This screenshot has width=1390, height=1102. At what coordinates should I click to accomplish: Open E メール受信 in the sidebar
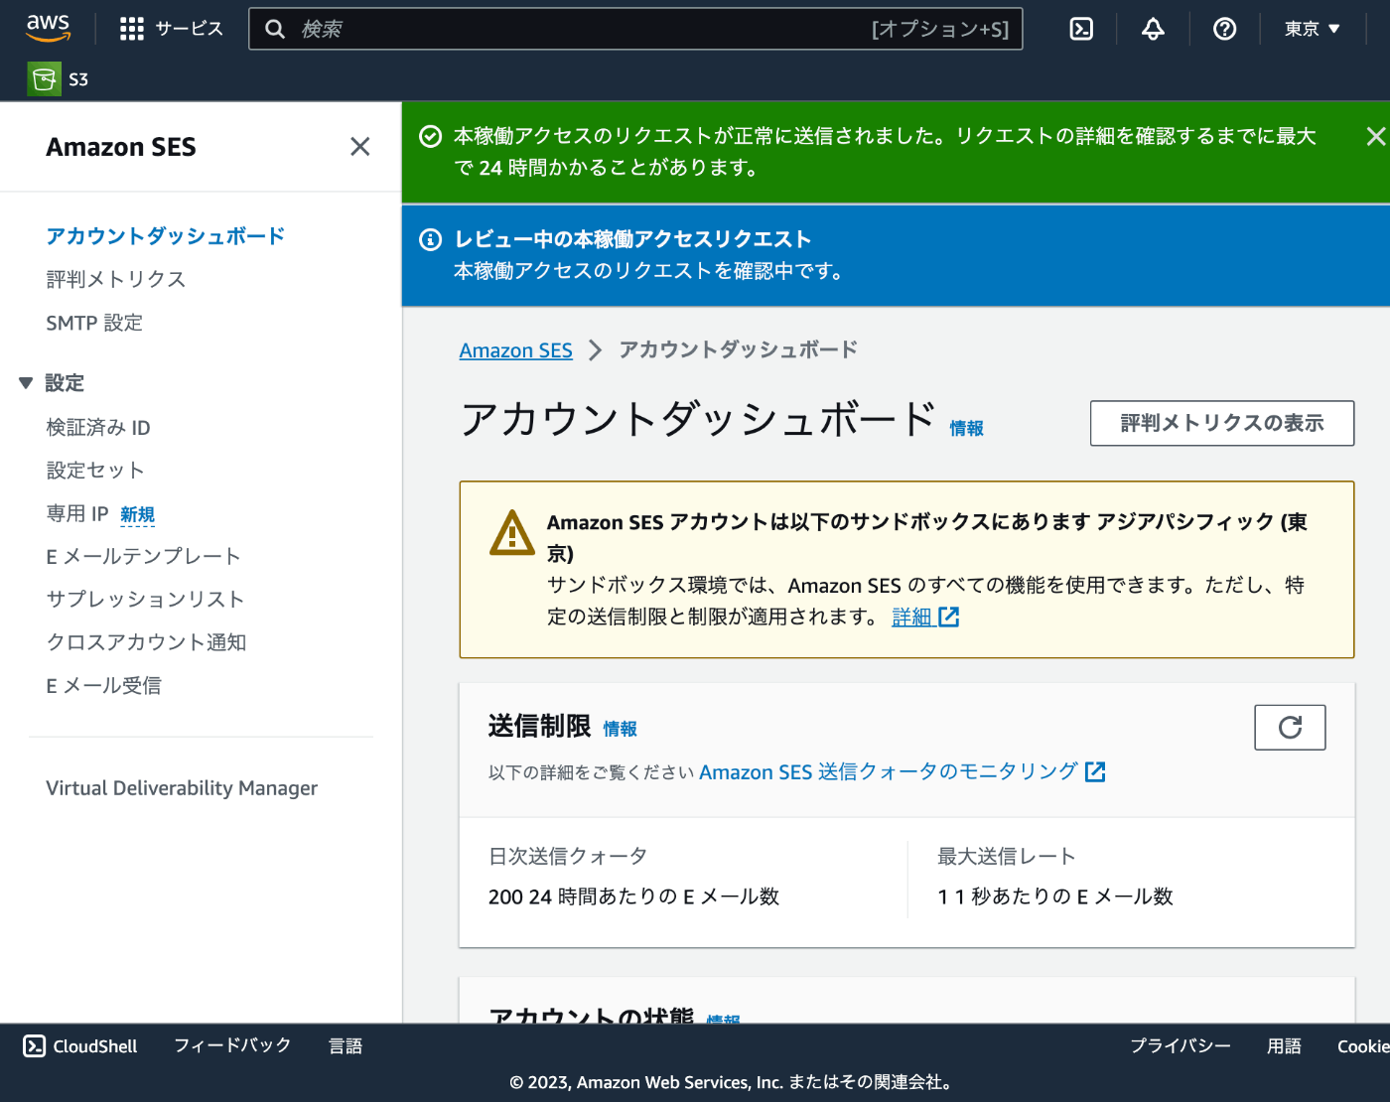coord(103,685)
